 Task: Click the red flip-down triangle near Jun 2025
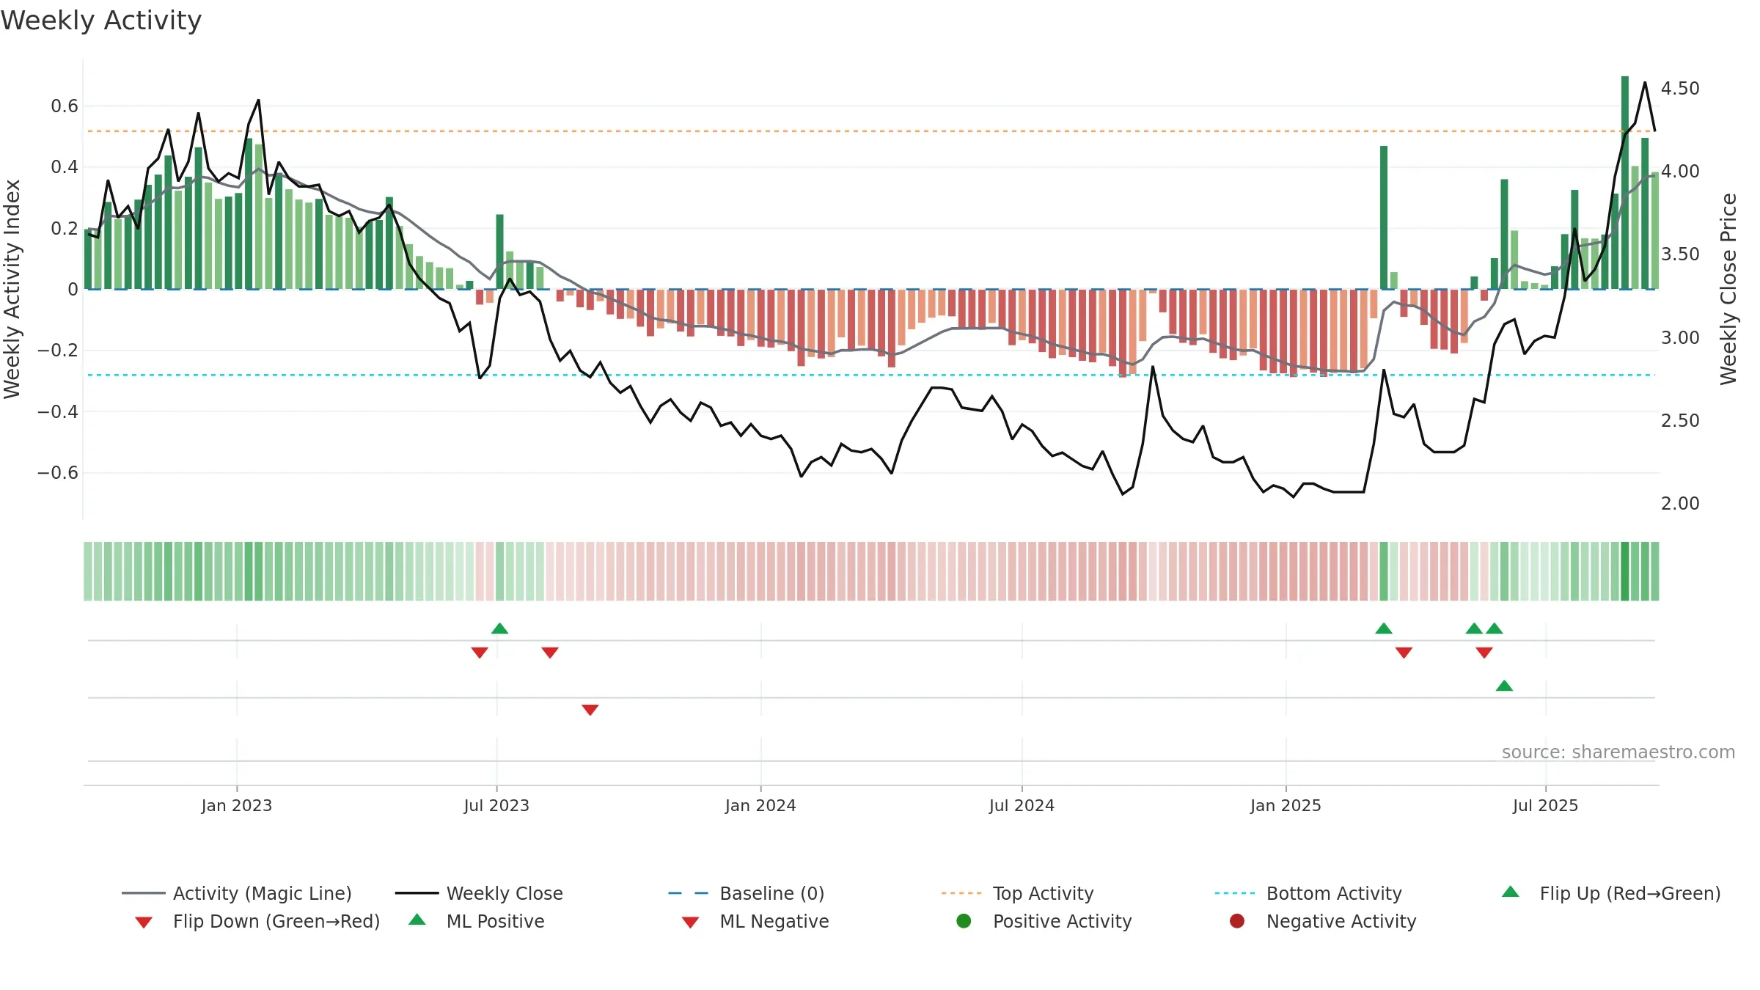[x=1484, y=653]
